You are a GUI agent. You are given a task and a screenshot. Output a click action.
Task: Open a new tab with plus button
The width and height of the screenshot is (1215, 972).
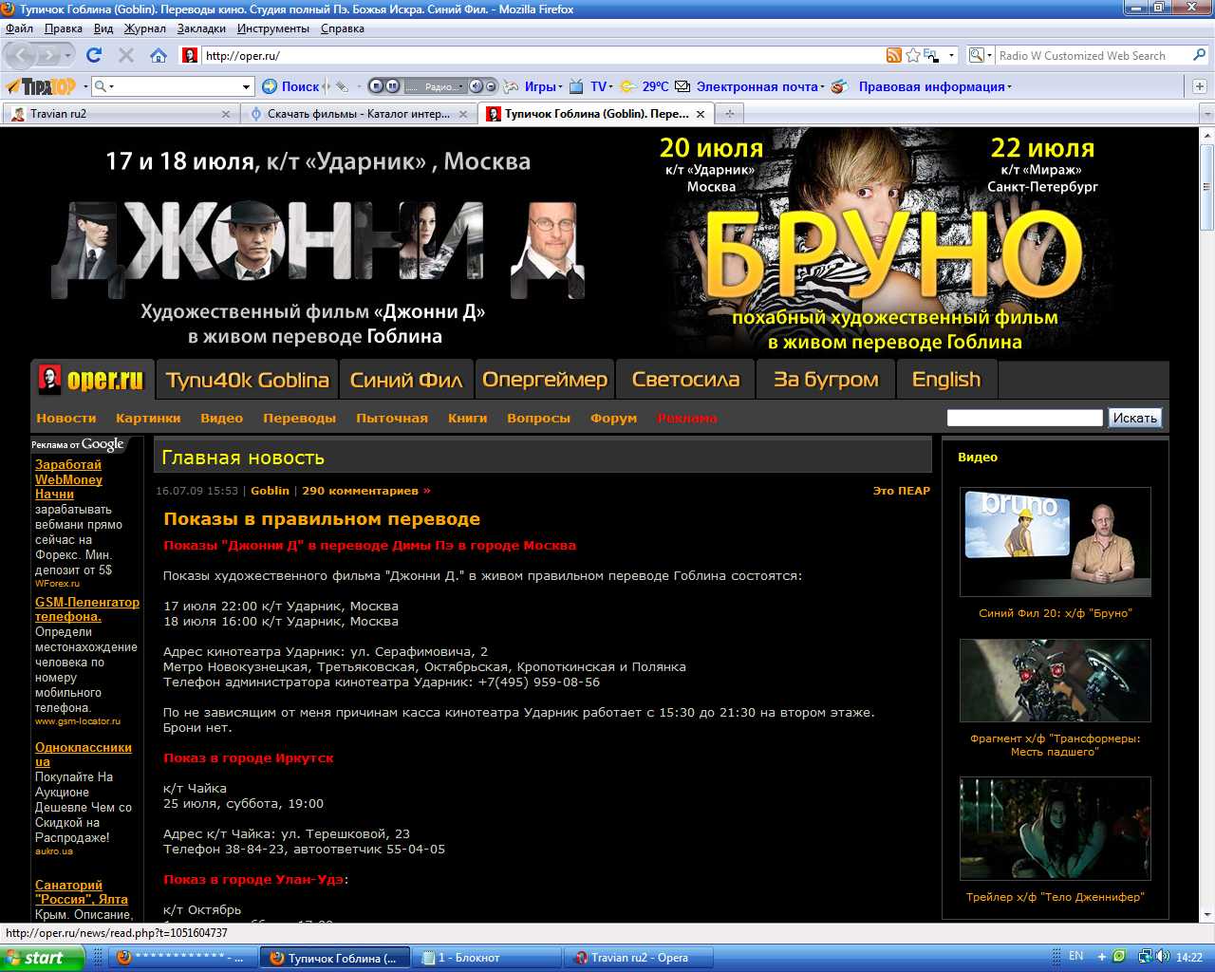(x=729, y=114)
